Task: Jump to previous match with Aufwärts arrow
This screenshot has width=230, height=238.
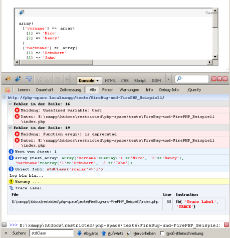Action: [x=104, y=233]
